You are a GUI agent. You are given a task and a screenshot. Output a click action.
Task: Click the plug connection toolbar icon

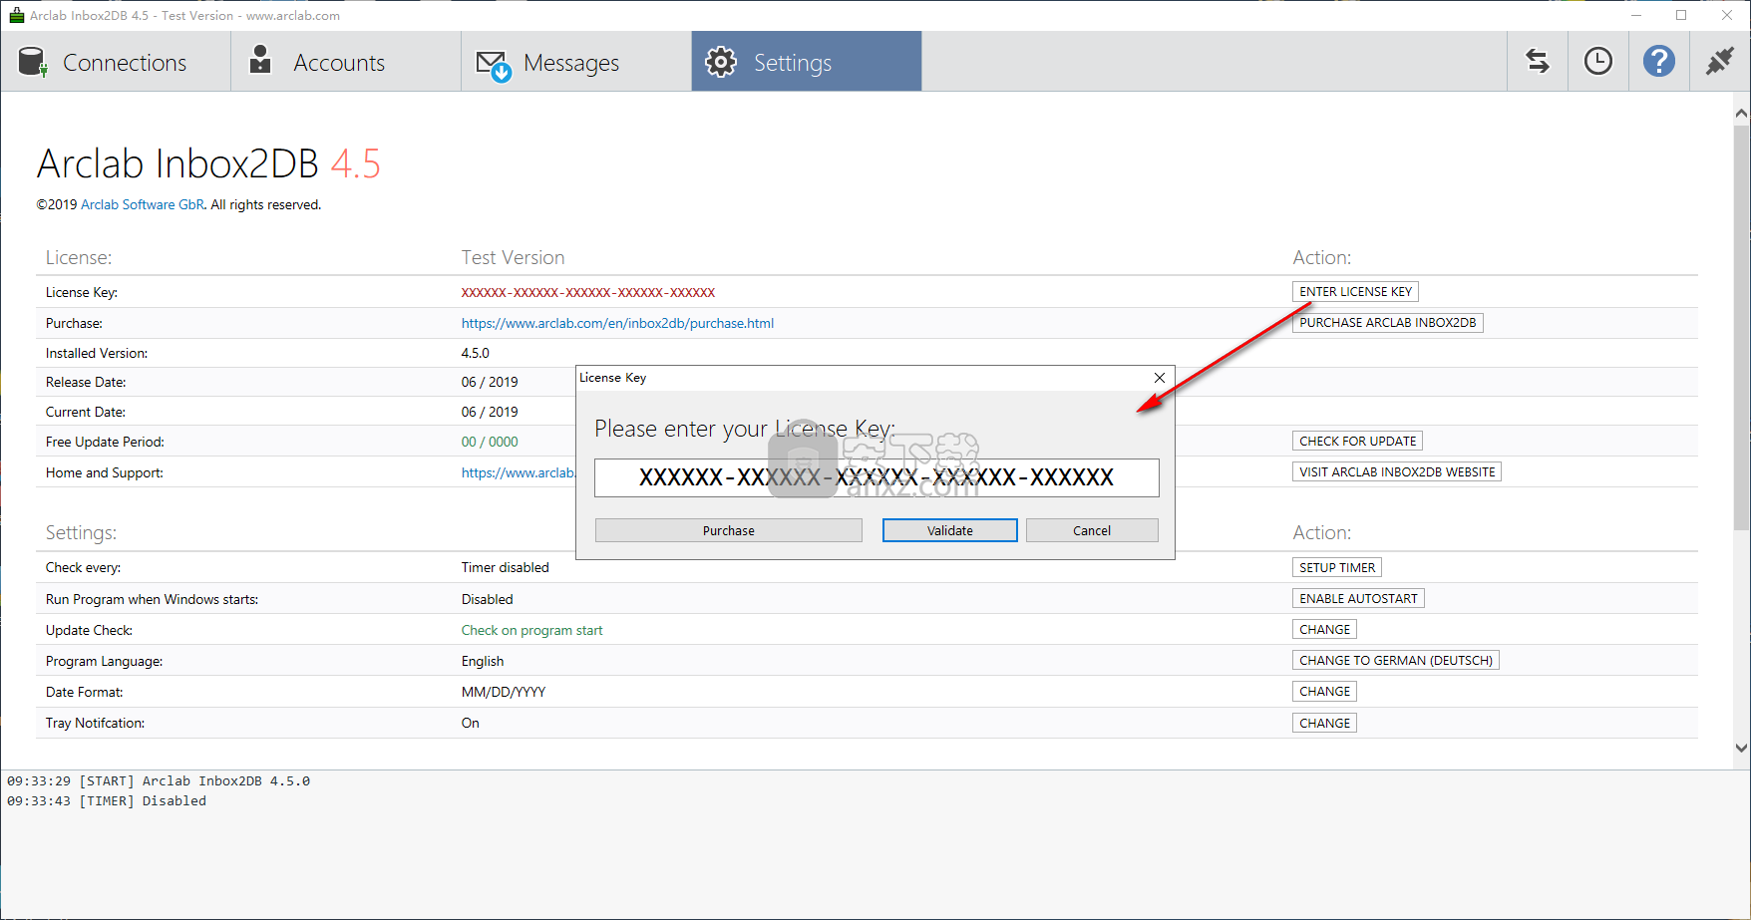(x=1720, y=62)
